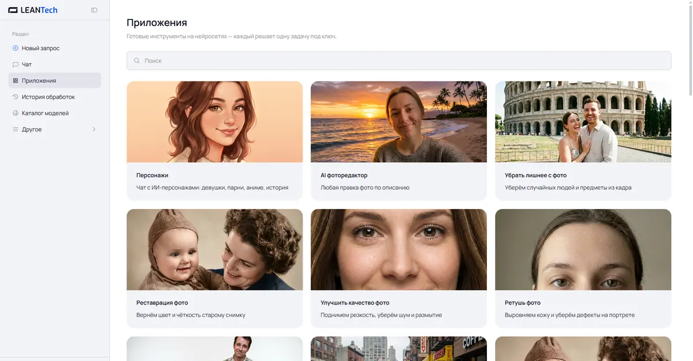Click the Каталог моделей globe icon
The image size is (693, 361).
pos(16,113)
